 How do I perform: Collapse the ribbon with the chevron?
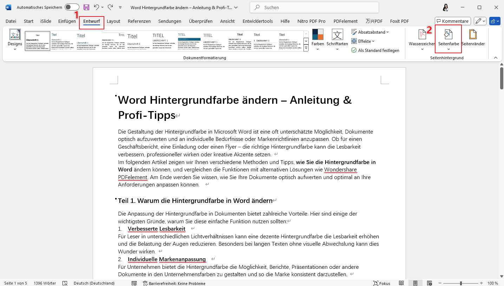[x=496, y=58]
